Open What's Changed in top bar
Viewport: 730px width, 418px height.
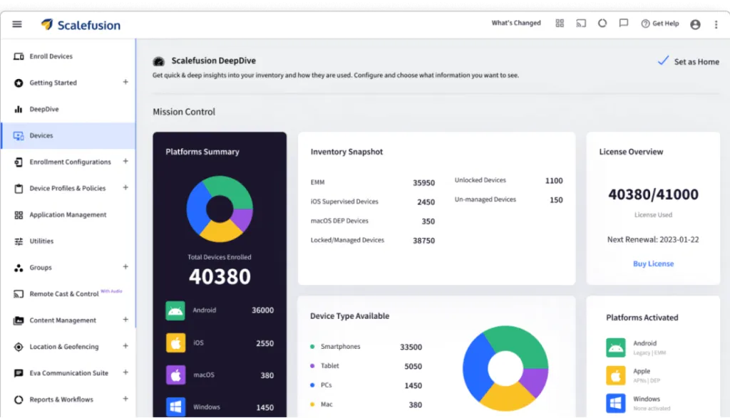point(516,23)
